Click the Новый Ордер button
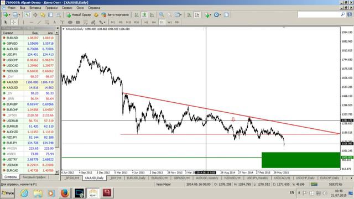 point(79,15)
